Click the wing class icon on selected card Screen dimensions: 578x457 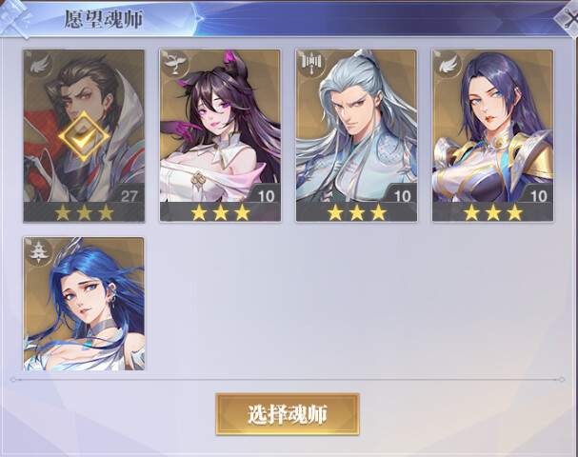point(39,66)
